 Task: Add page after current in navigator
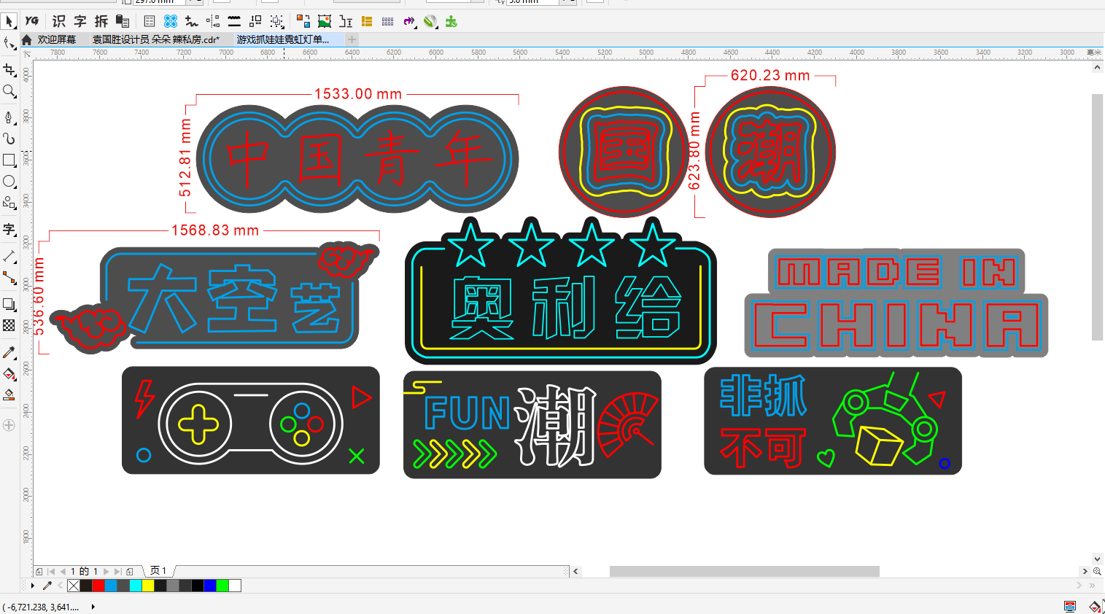tap(130, 571)
